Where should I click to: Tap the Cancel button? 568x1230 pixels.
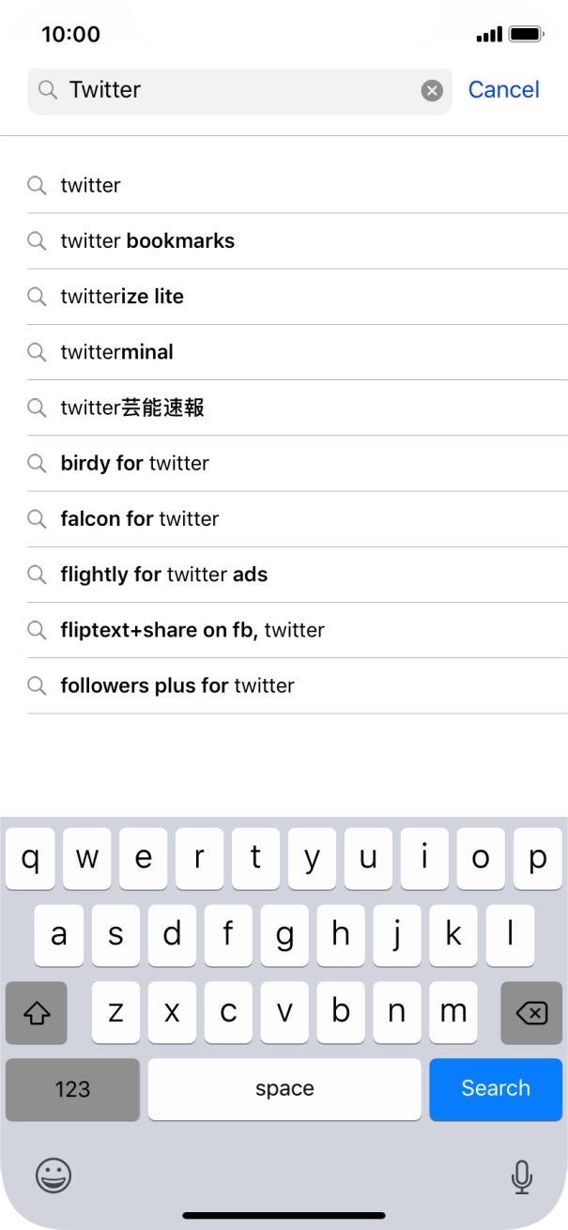(x=503, y=89)
